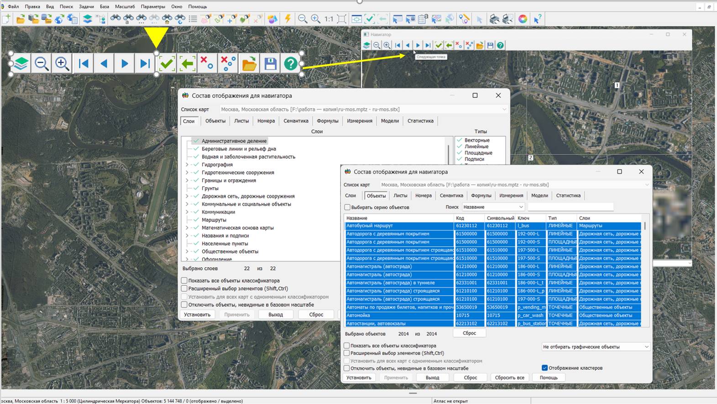Viewport: 717px width, 404px height.
Task: Enable 'Выбирать серию объектов' checkbox
Action: pos(347,207)
